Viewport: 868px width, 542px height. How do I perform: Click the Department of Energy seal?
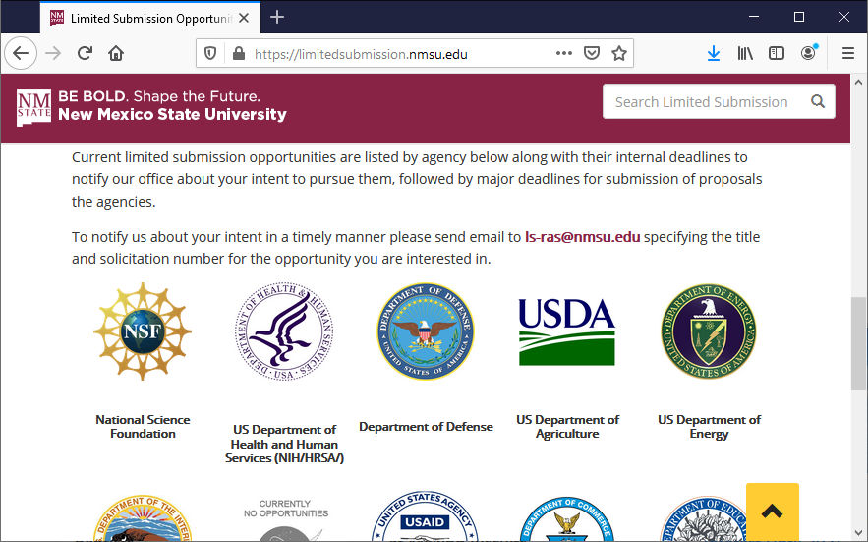pyautogui.click(x=709, y=331)
